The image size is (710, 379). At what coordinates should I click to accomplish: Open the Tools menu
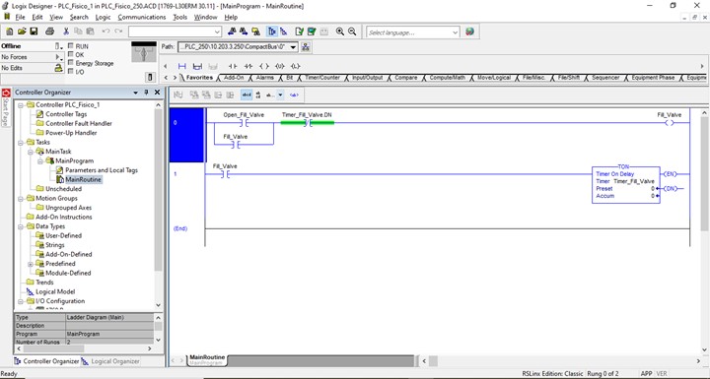tap(179, 17)
